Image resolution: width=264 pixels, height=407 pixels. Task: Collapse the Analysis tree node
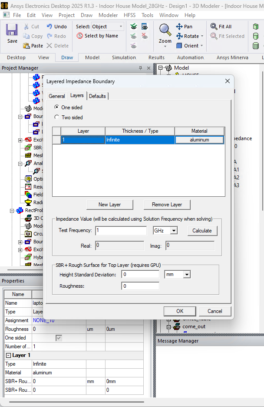20,164
